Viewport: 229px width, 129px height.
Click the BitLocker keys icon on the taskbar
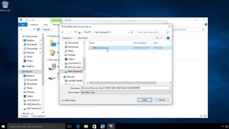click(111, 126)
